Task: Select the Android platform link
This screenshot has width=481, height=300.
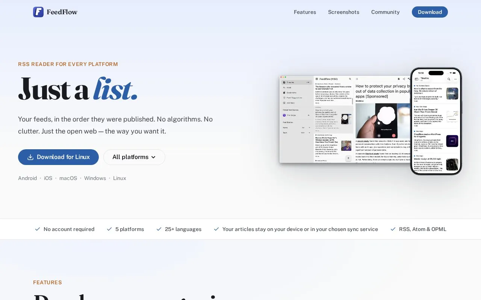Action: (x=27, y=178)
